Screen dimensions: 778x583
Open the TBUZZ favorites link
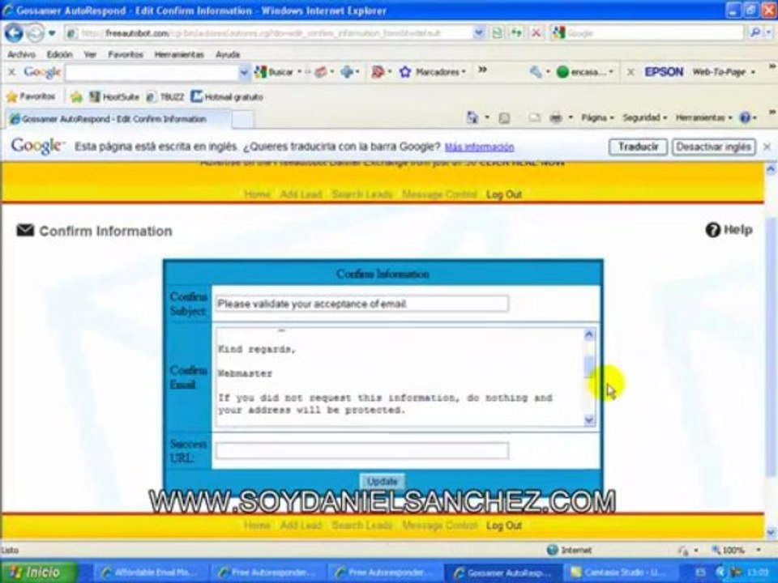tap(165, 97)
